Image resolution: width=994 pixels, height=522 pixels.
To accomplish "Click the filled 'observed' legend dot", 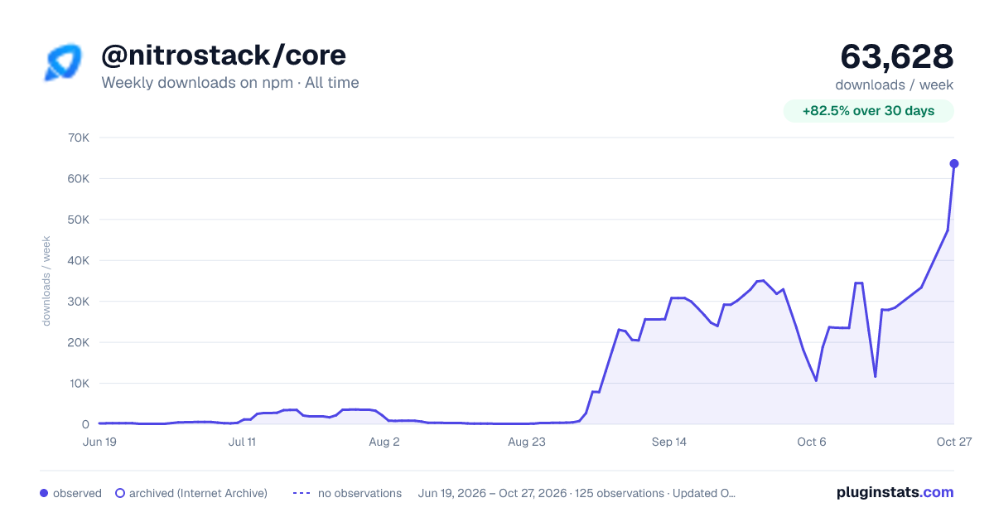I will (44, 493).
